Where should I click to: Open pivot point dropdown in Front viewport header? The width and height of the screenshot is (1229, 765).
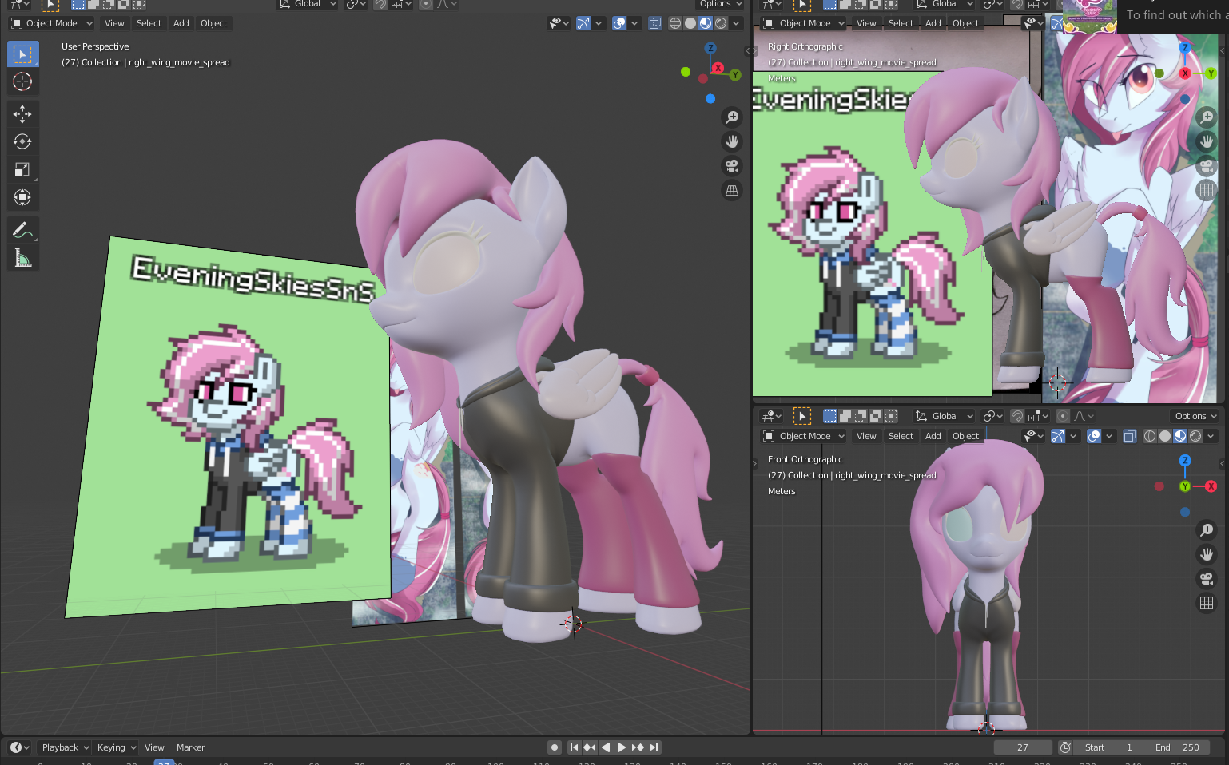click(992, 416)
